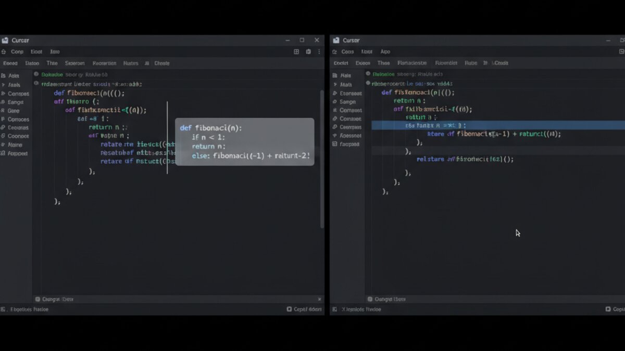Viewport: 625px width, 351px height.
Task: Select the "Rabe" tab in right window
Action: tap(471, 62)
